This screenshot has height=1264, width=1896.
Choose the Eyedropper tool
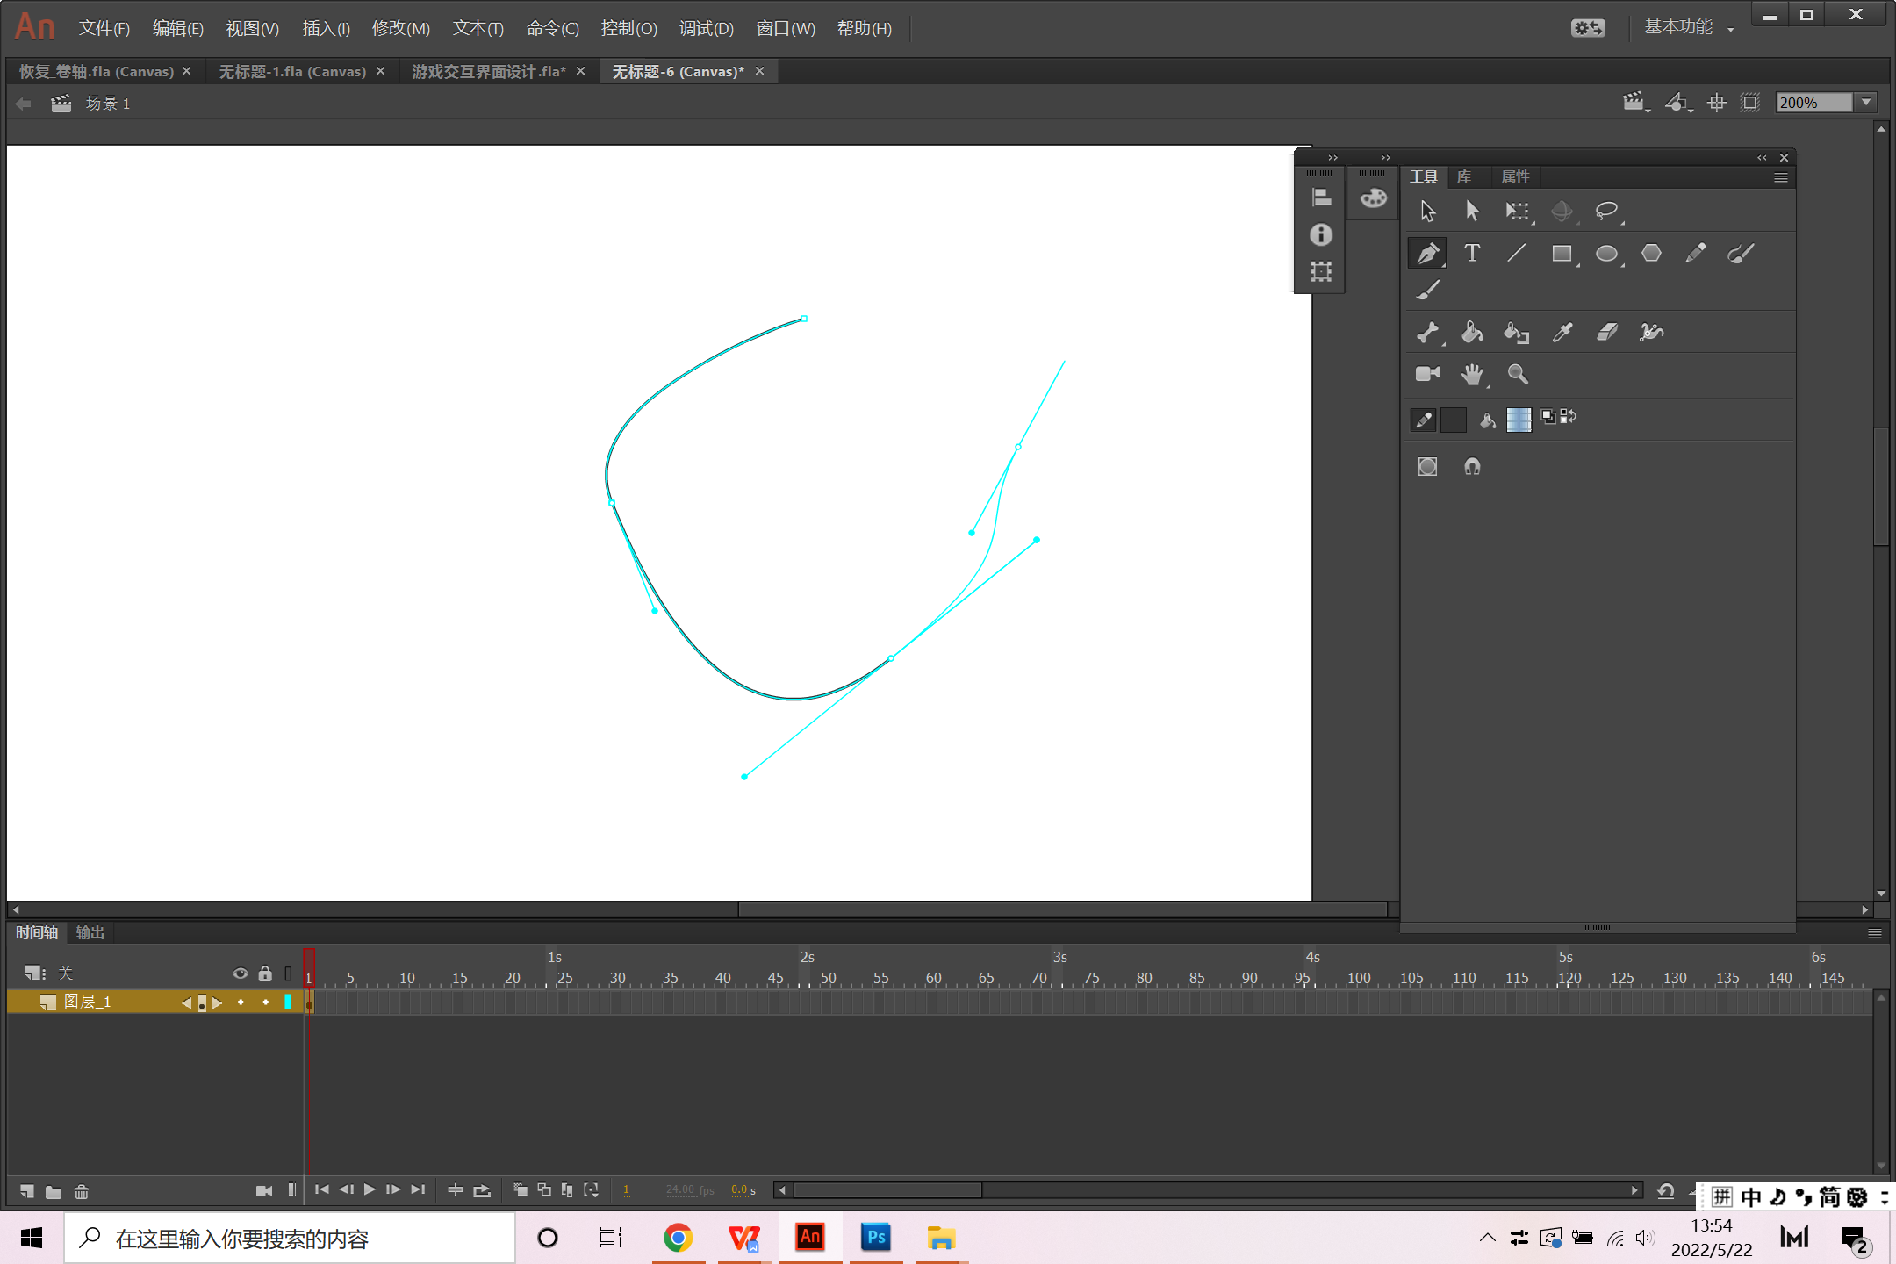pos(1562,332)
